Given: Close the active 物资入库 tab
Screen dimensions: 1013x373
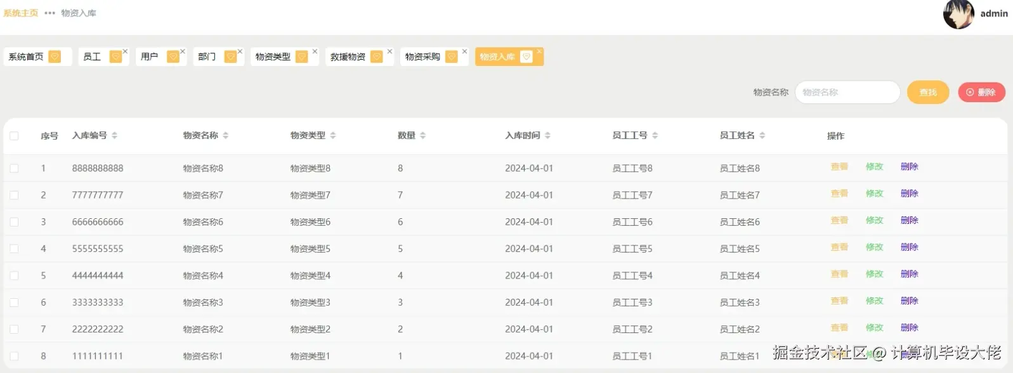Looking at the screenshot, I should tap(539, 51).
